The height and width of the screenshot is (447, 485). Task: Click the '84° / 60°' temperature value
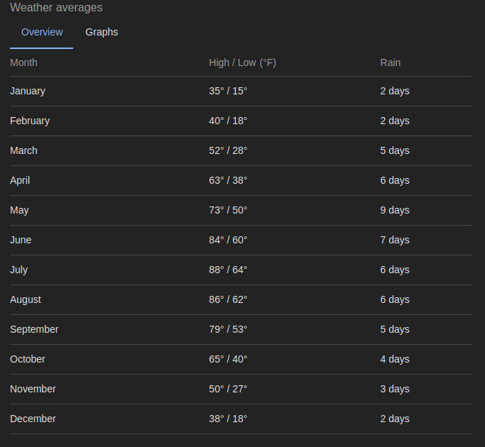(228, 240)
